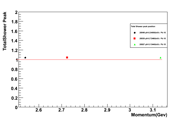Click the y-axis label 0.6
Screen dimensions: 186x119
click(15, 79)
